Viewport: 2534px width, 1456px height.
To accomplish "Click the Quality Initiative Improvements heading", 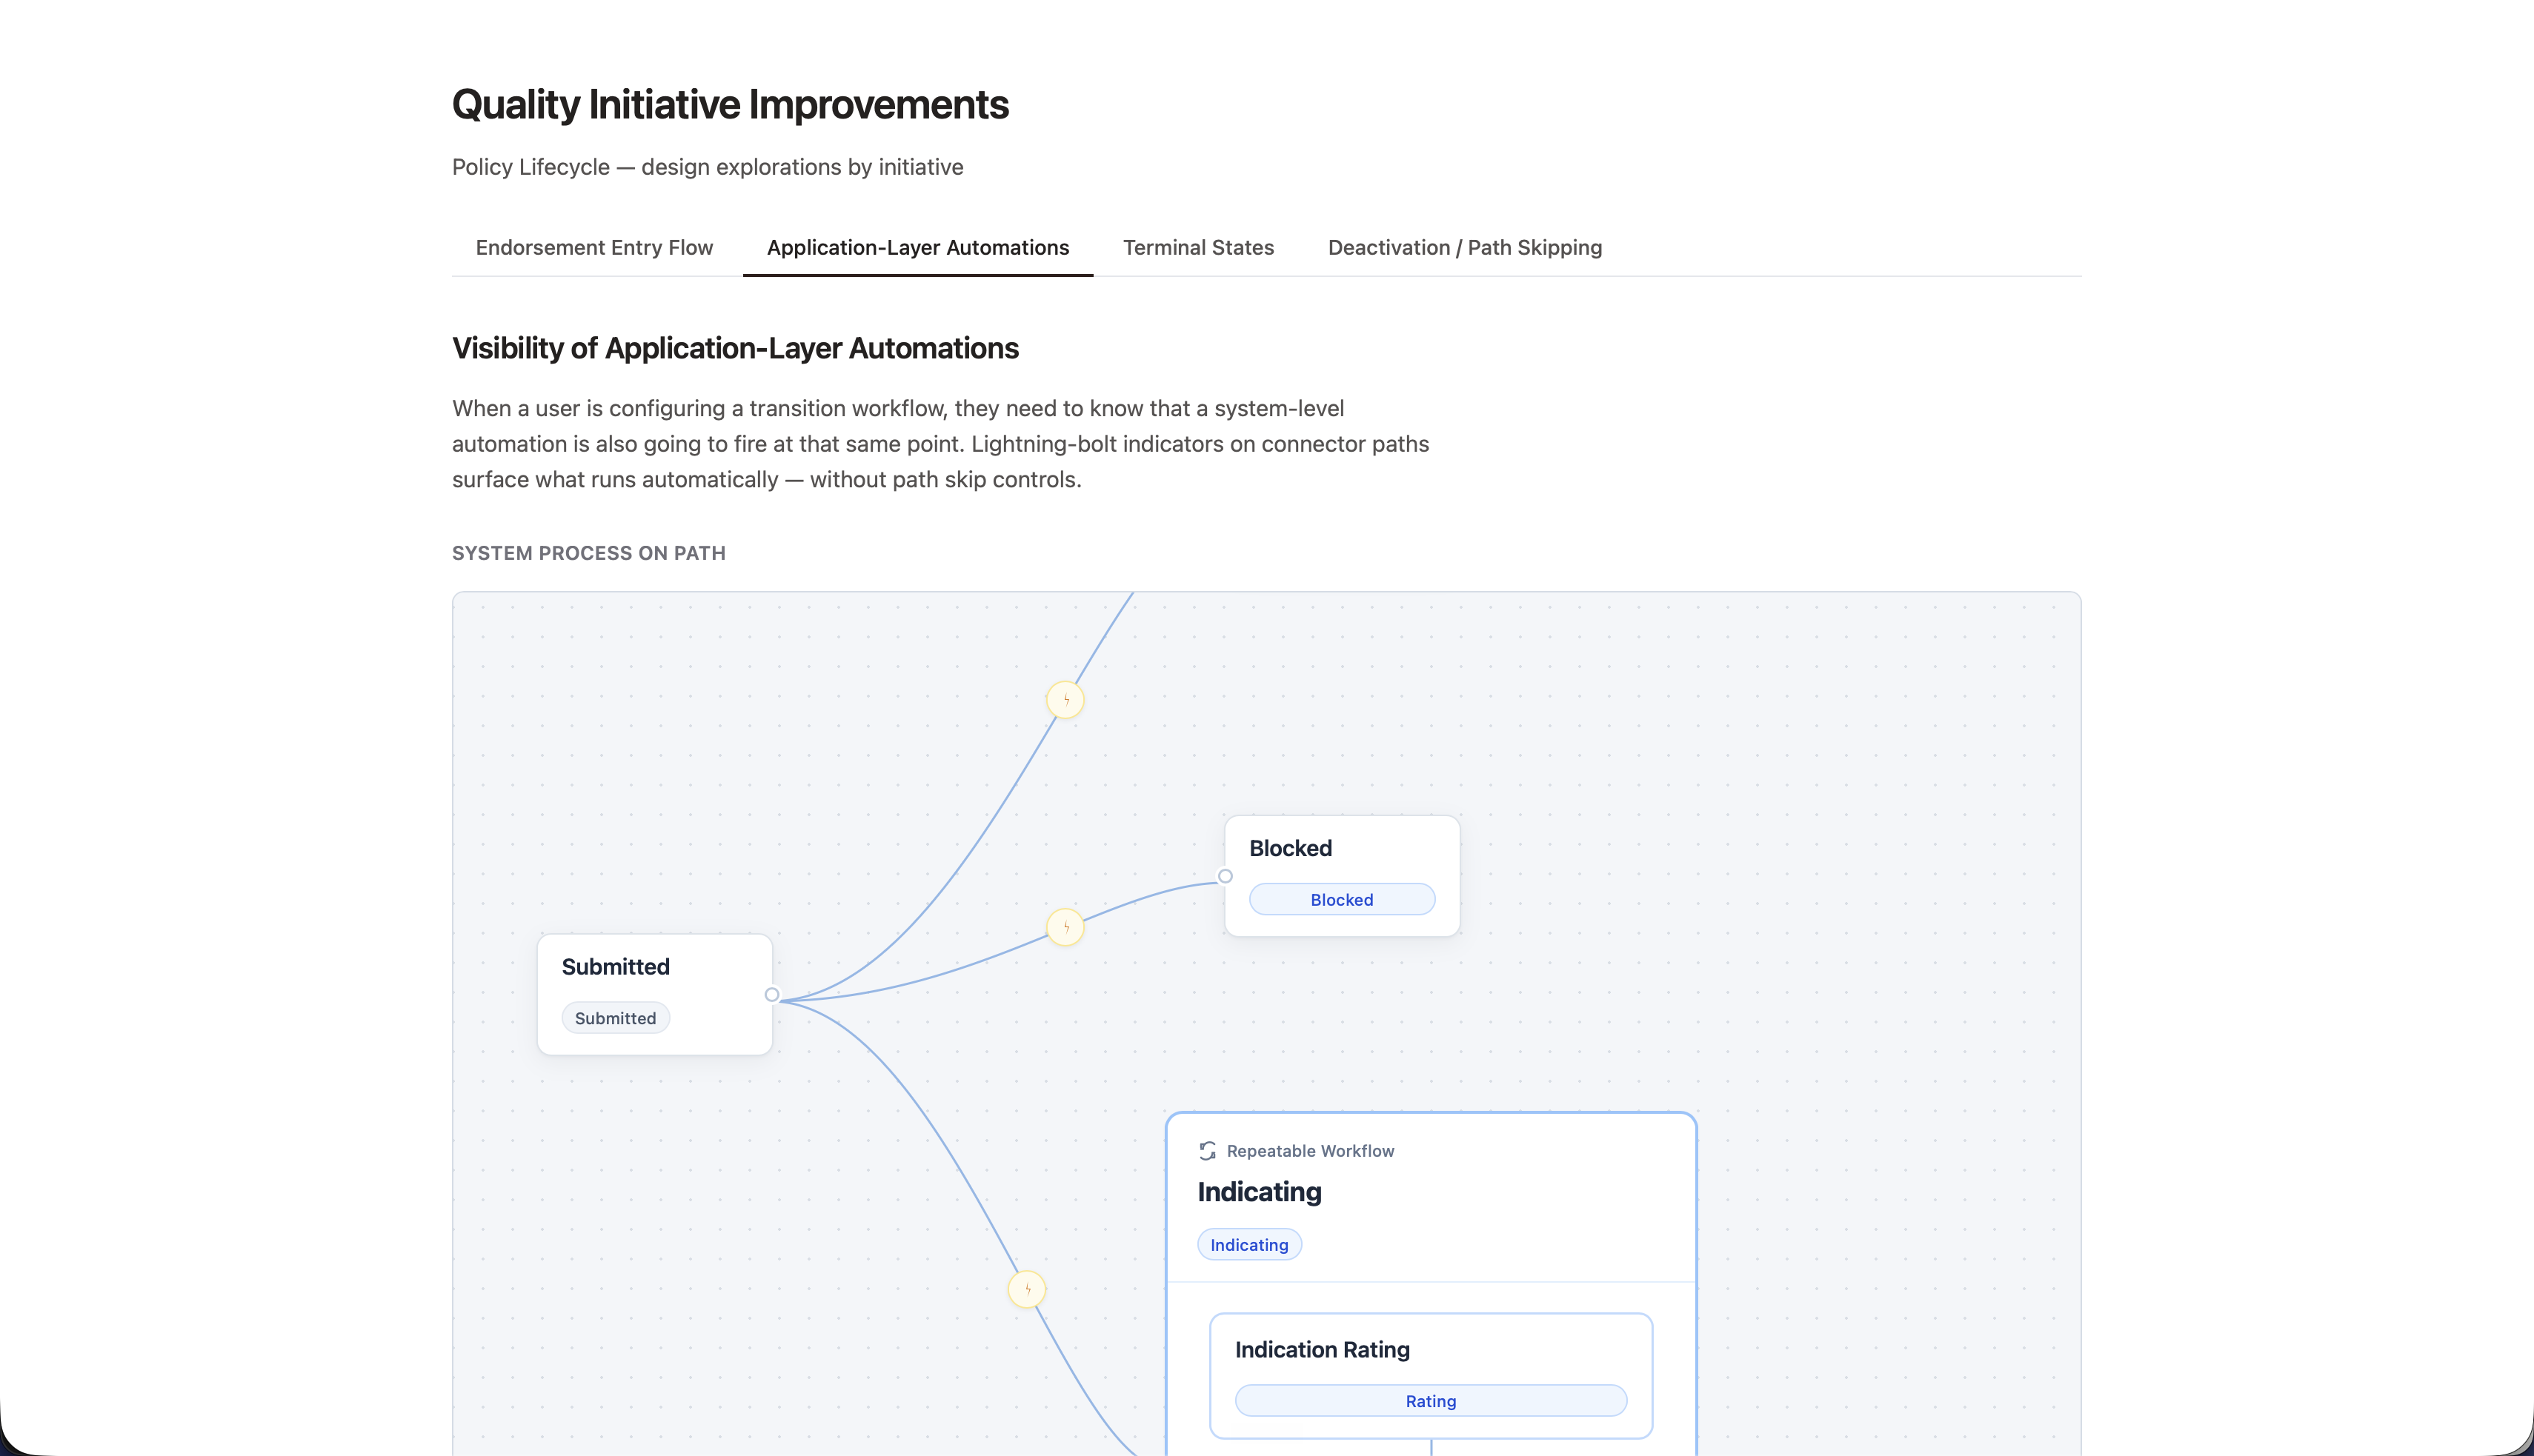I will point(731,105).
